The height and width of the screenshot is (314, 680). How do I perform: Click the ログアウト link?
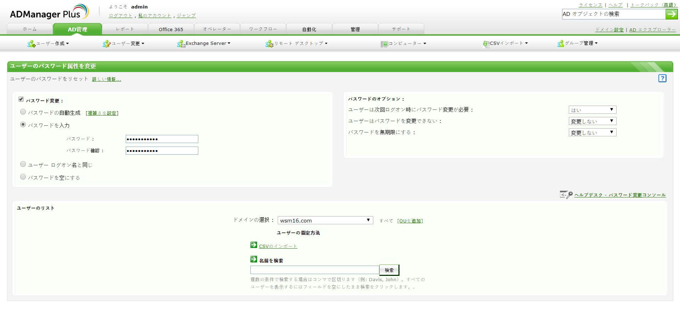(121, 16)
